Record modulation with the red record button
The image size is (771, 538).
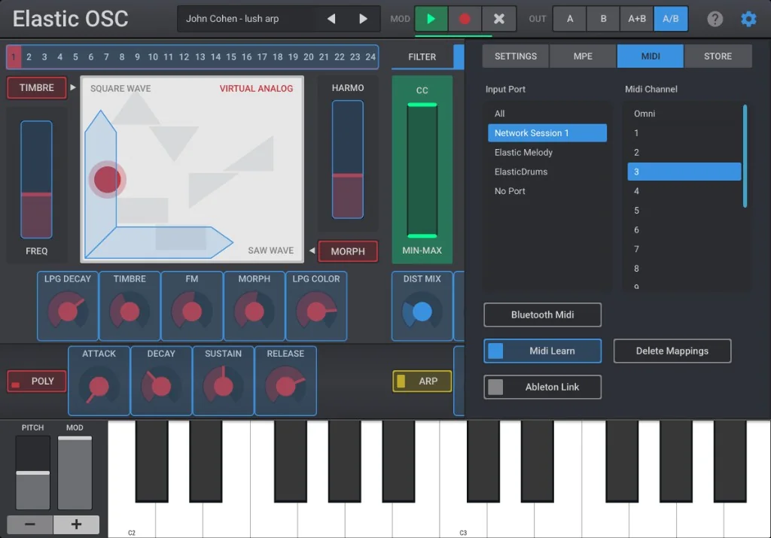pyautogui.click(x=464, y=19)
